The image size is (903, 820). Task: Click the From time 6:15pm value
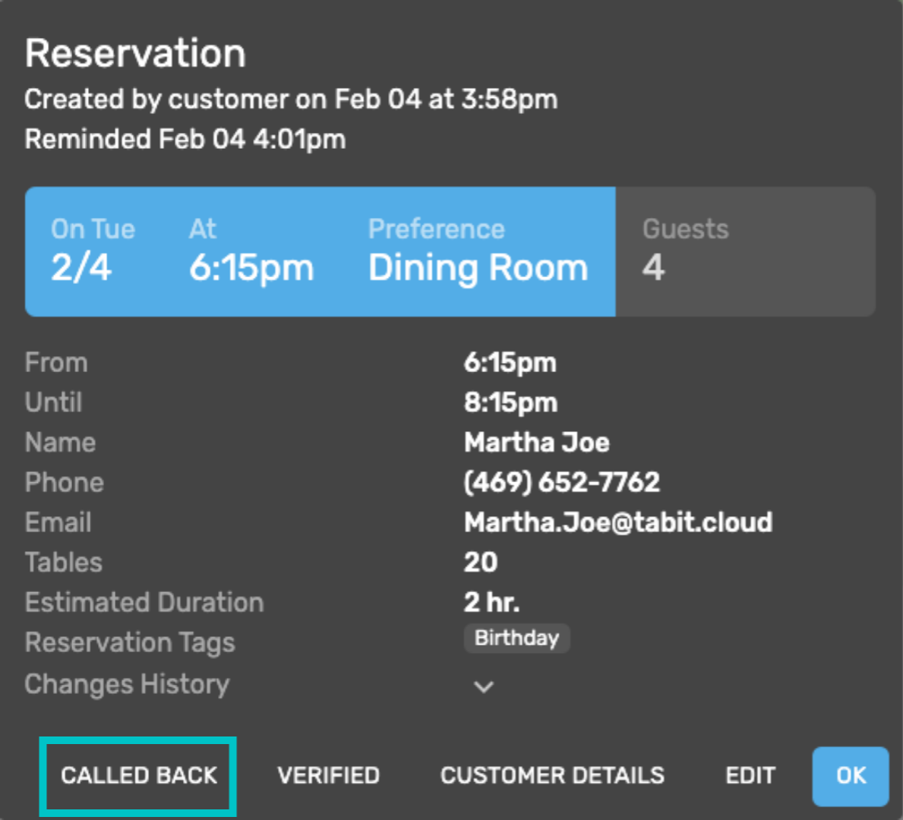point(510,363)
